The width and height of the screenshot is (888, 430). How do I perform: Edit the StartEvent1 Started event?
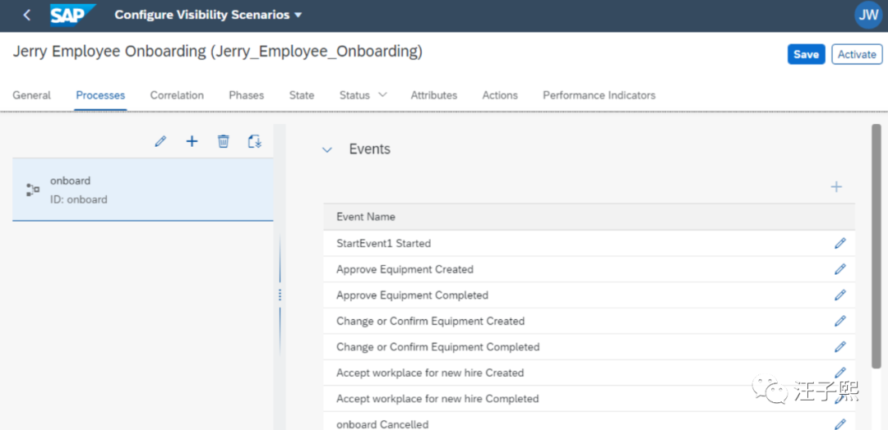click(x=839, y=244)
